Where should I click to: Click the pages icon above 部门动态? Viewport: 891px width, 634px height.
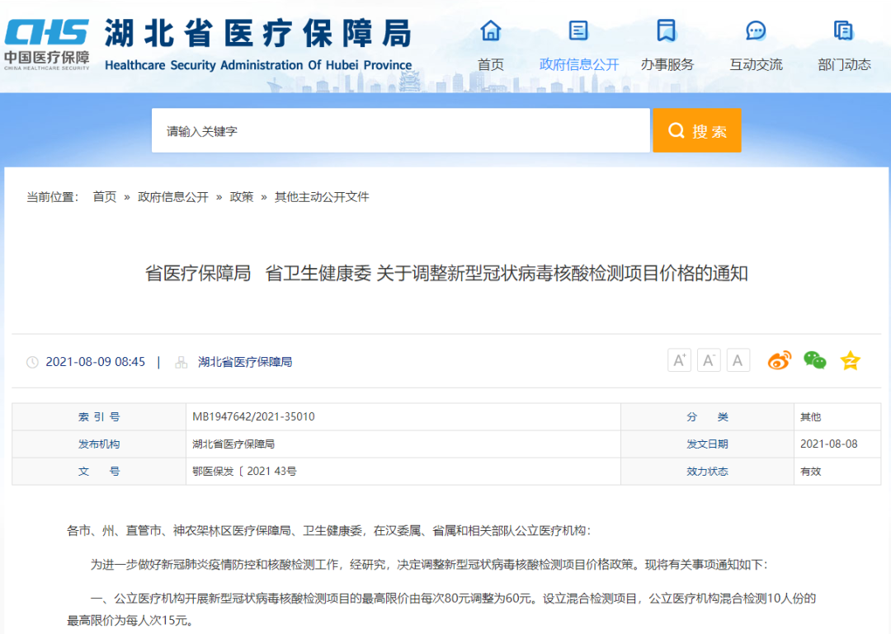click(x=843, y=31)
